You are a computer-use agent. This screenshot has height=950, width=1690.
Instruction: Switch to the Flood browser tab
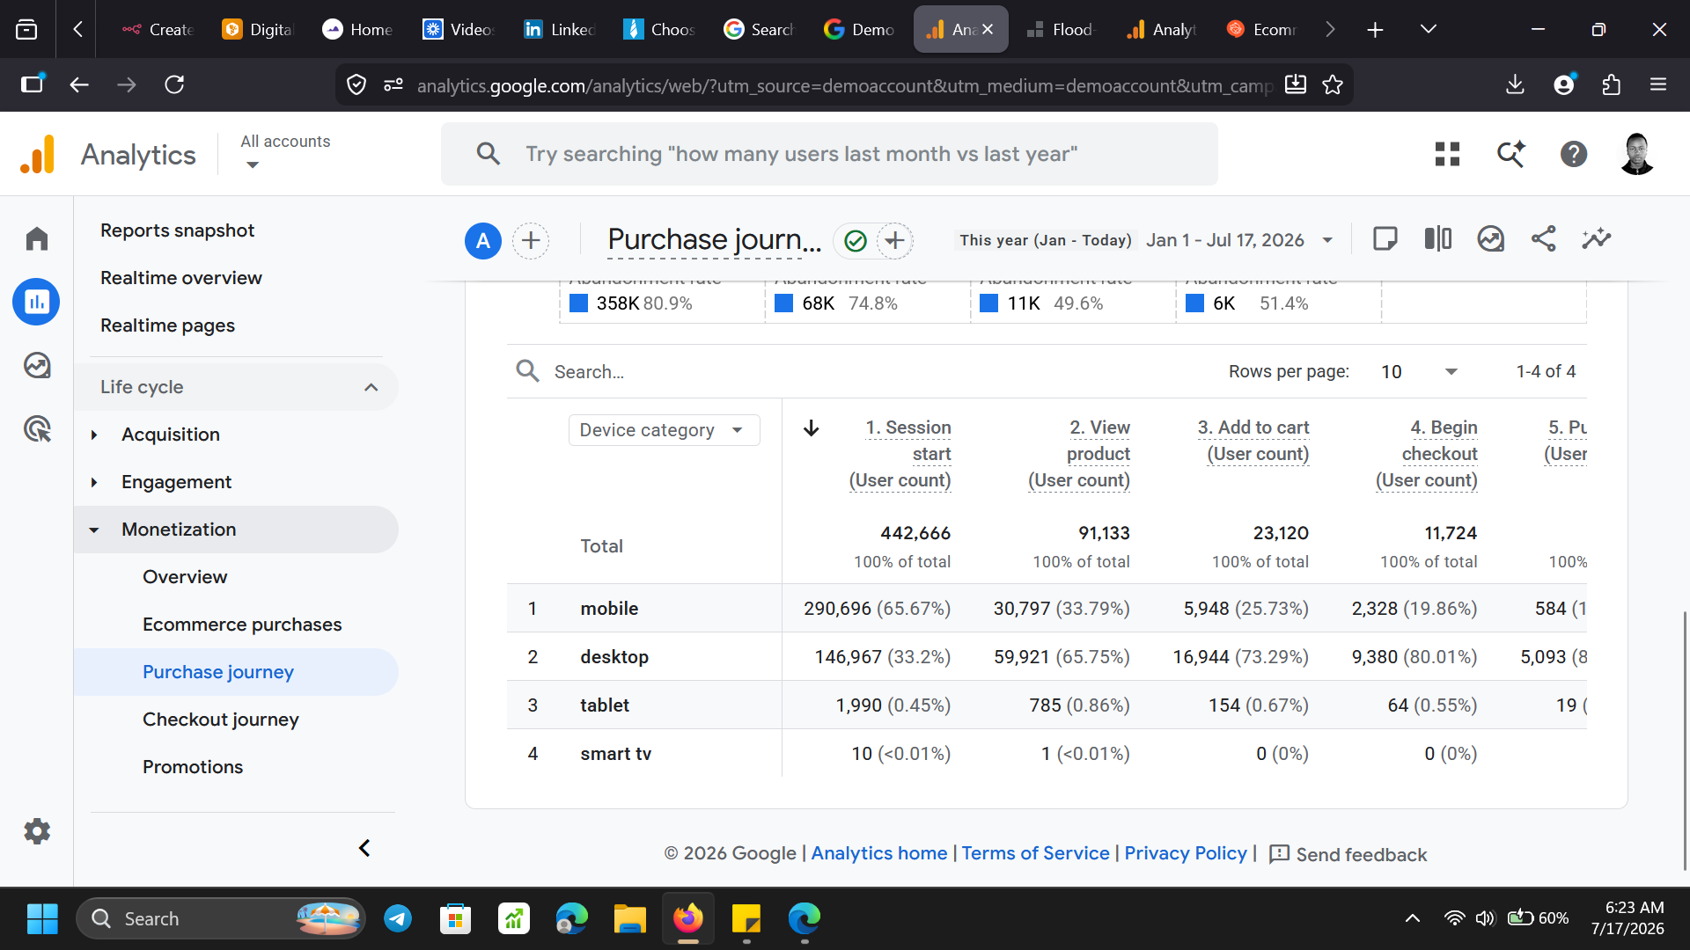1061,29
